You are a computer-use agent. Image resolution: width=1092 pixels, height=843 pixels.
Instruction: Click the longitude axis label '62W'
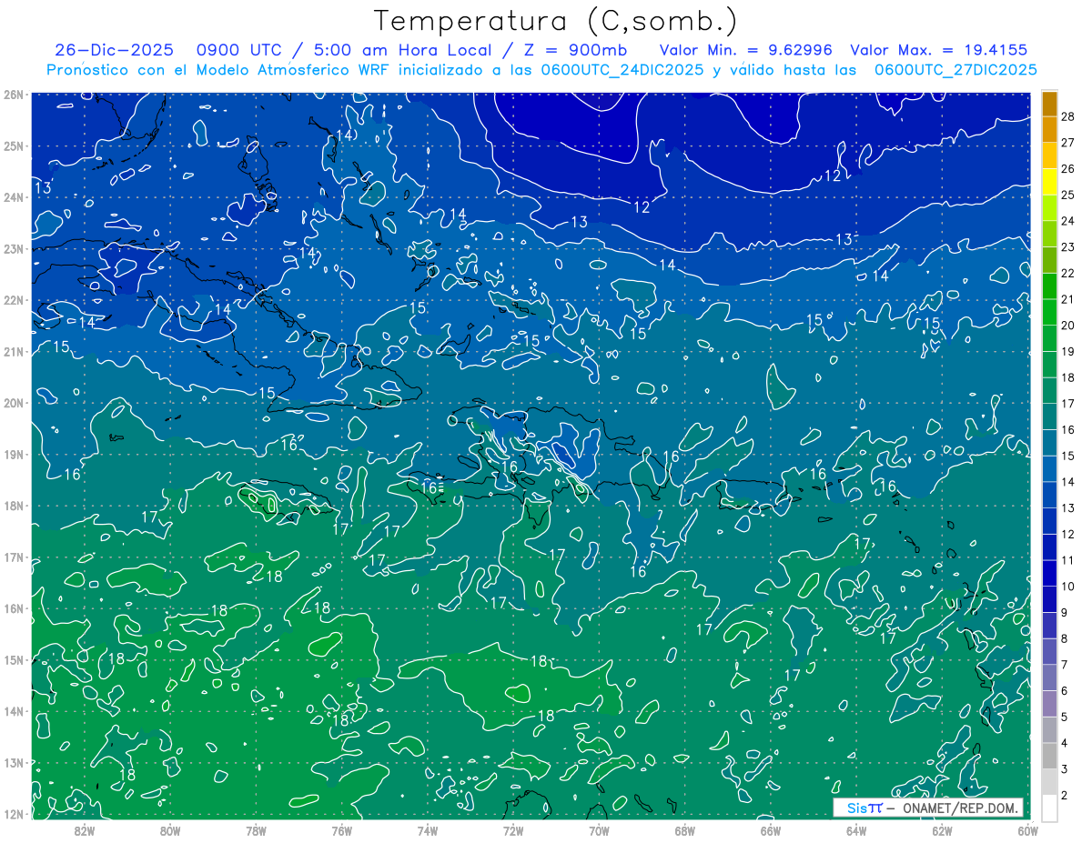click(x=942, y=830)
